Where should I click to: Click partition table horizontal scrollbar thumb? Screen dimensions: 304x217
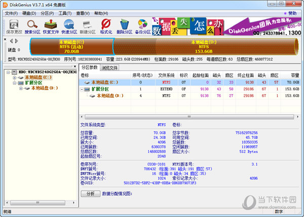point(189,117)
